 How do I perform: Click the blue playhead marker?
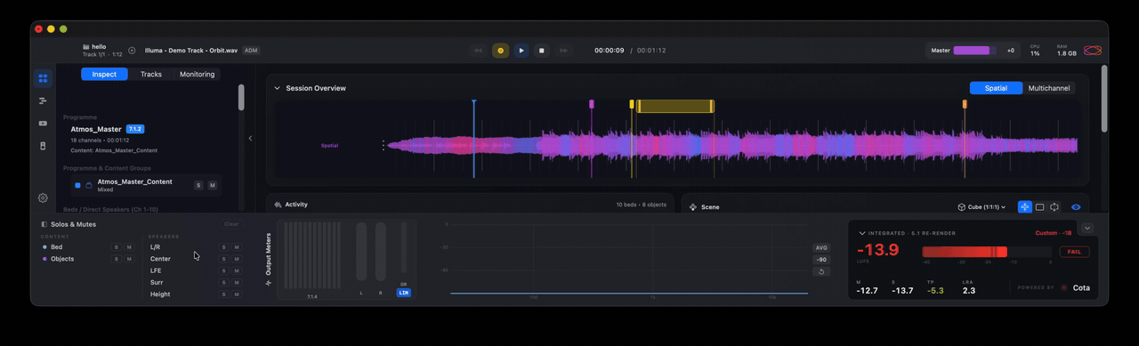pos(473,103)
